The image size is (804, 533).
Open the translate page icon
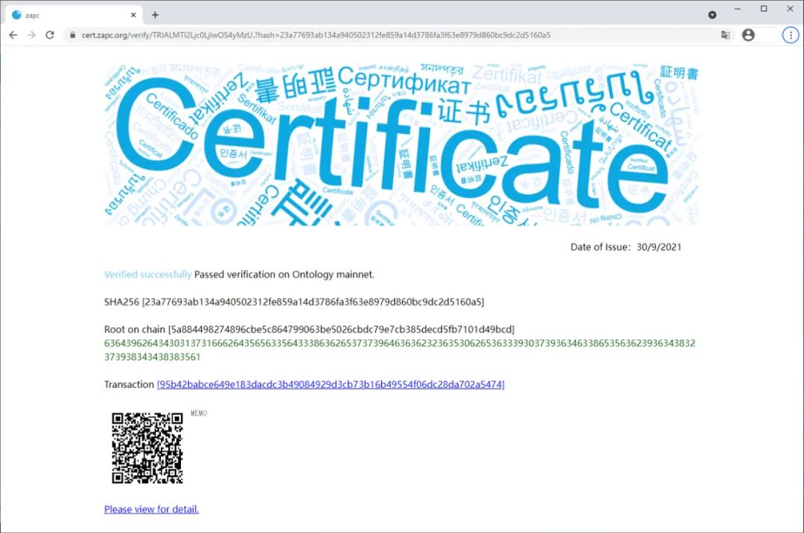725,35
